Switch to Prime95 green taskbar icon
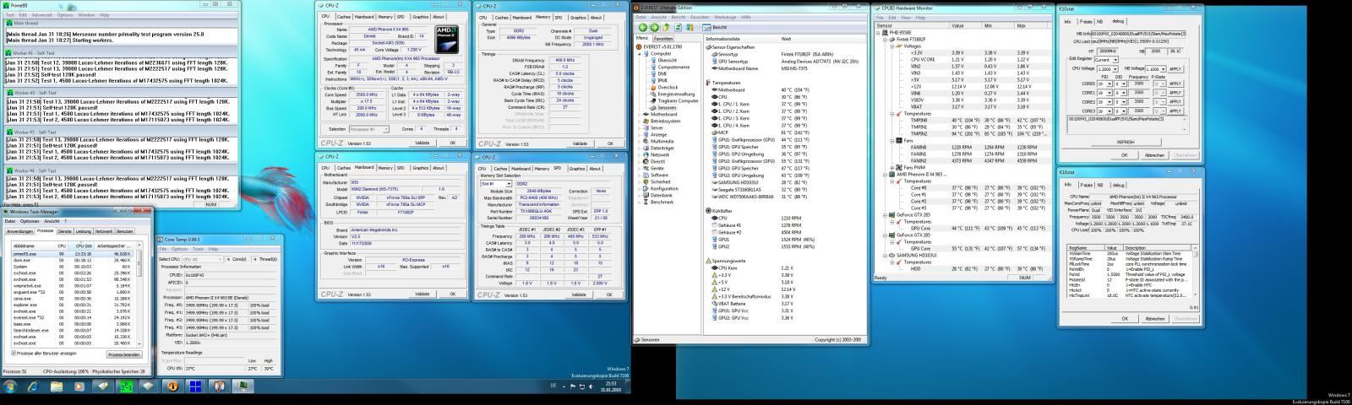The image size is (1352, 405). pos(126,386)
